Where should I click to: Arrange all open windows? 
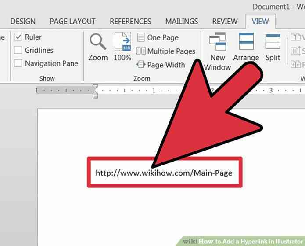pyautogui.click(x=246, y=47)
